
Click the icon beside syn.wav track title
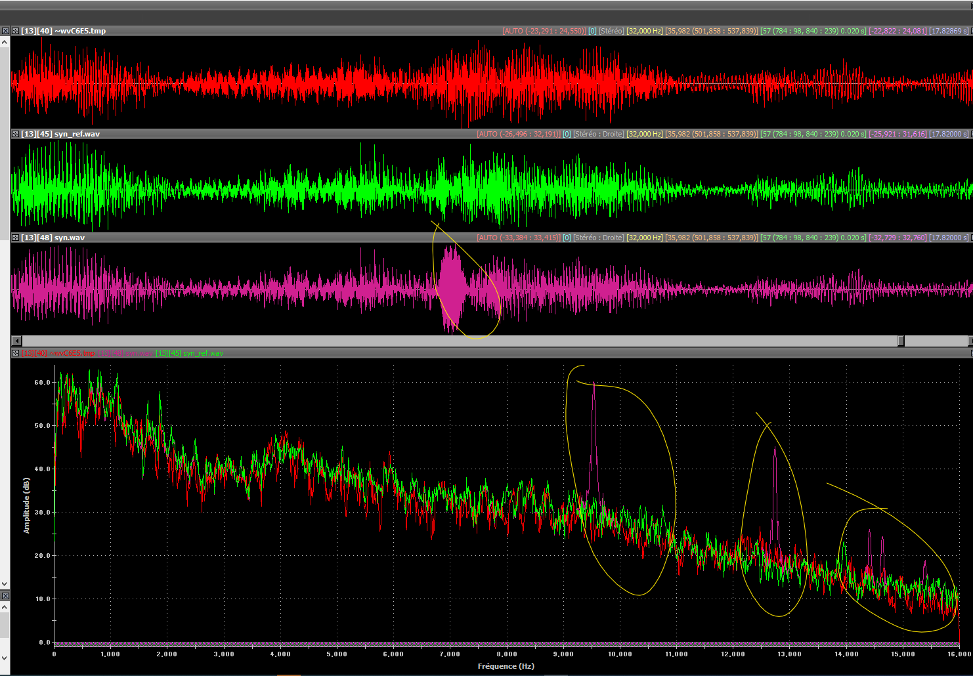click(15, 238)
